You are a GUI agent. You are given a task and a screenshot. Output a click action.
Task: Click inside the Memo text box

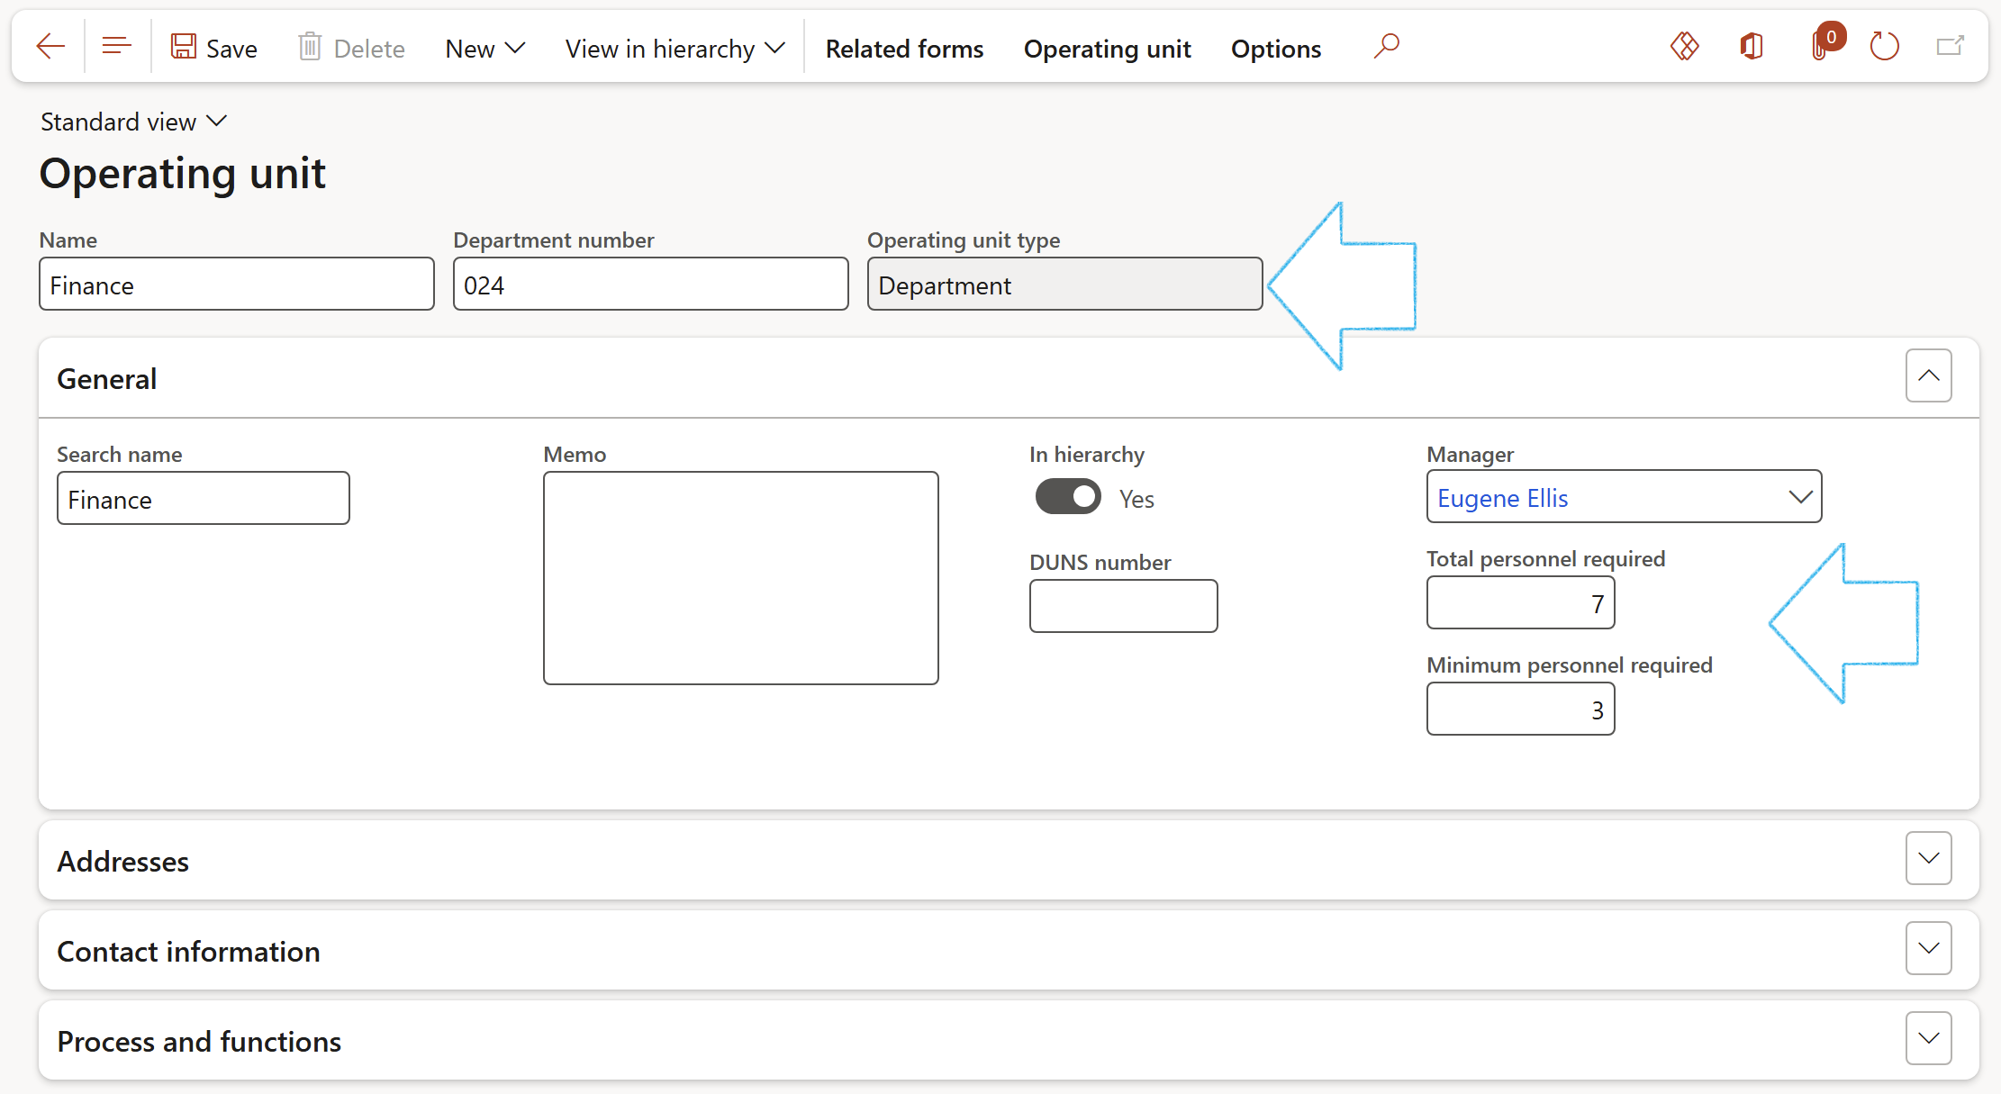[x=741, y=578]
